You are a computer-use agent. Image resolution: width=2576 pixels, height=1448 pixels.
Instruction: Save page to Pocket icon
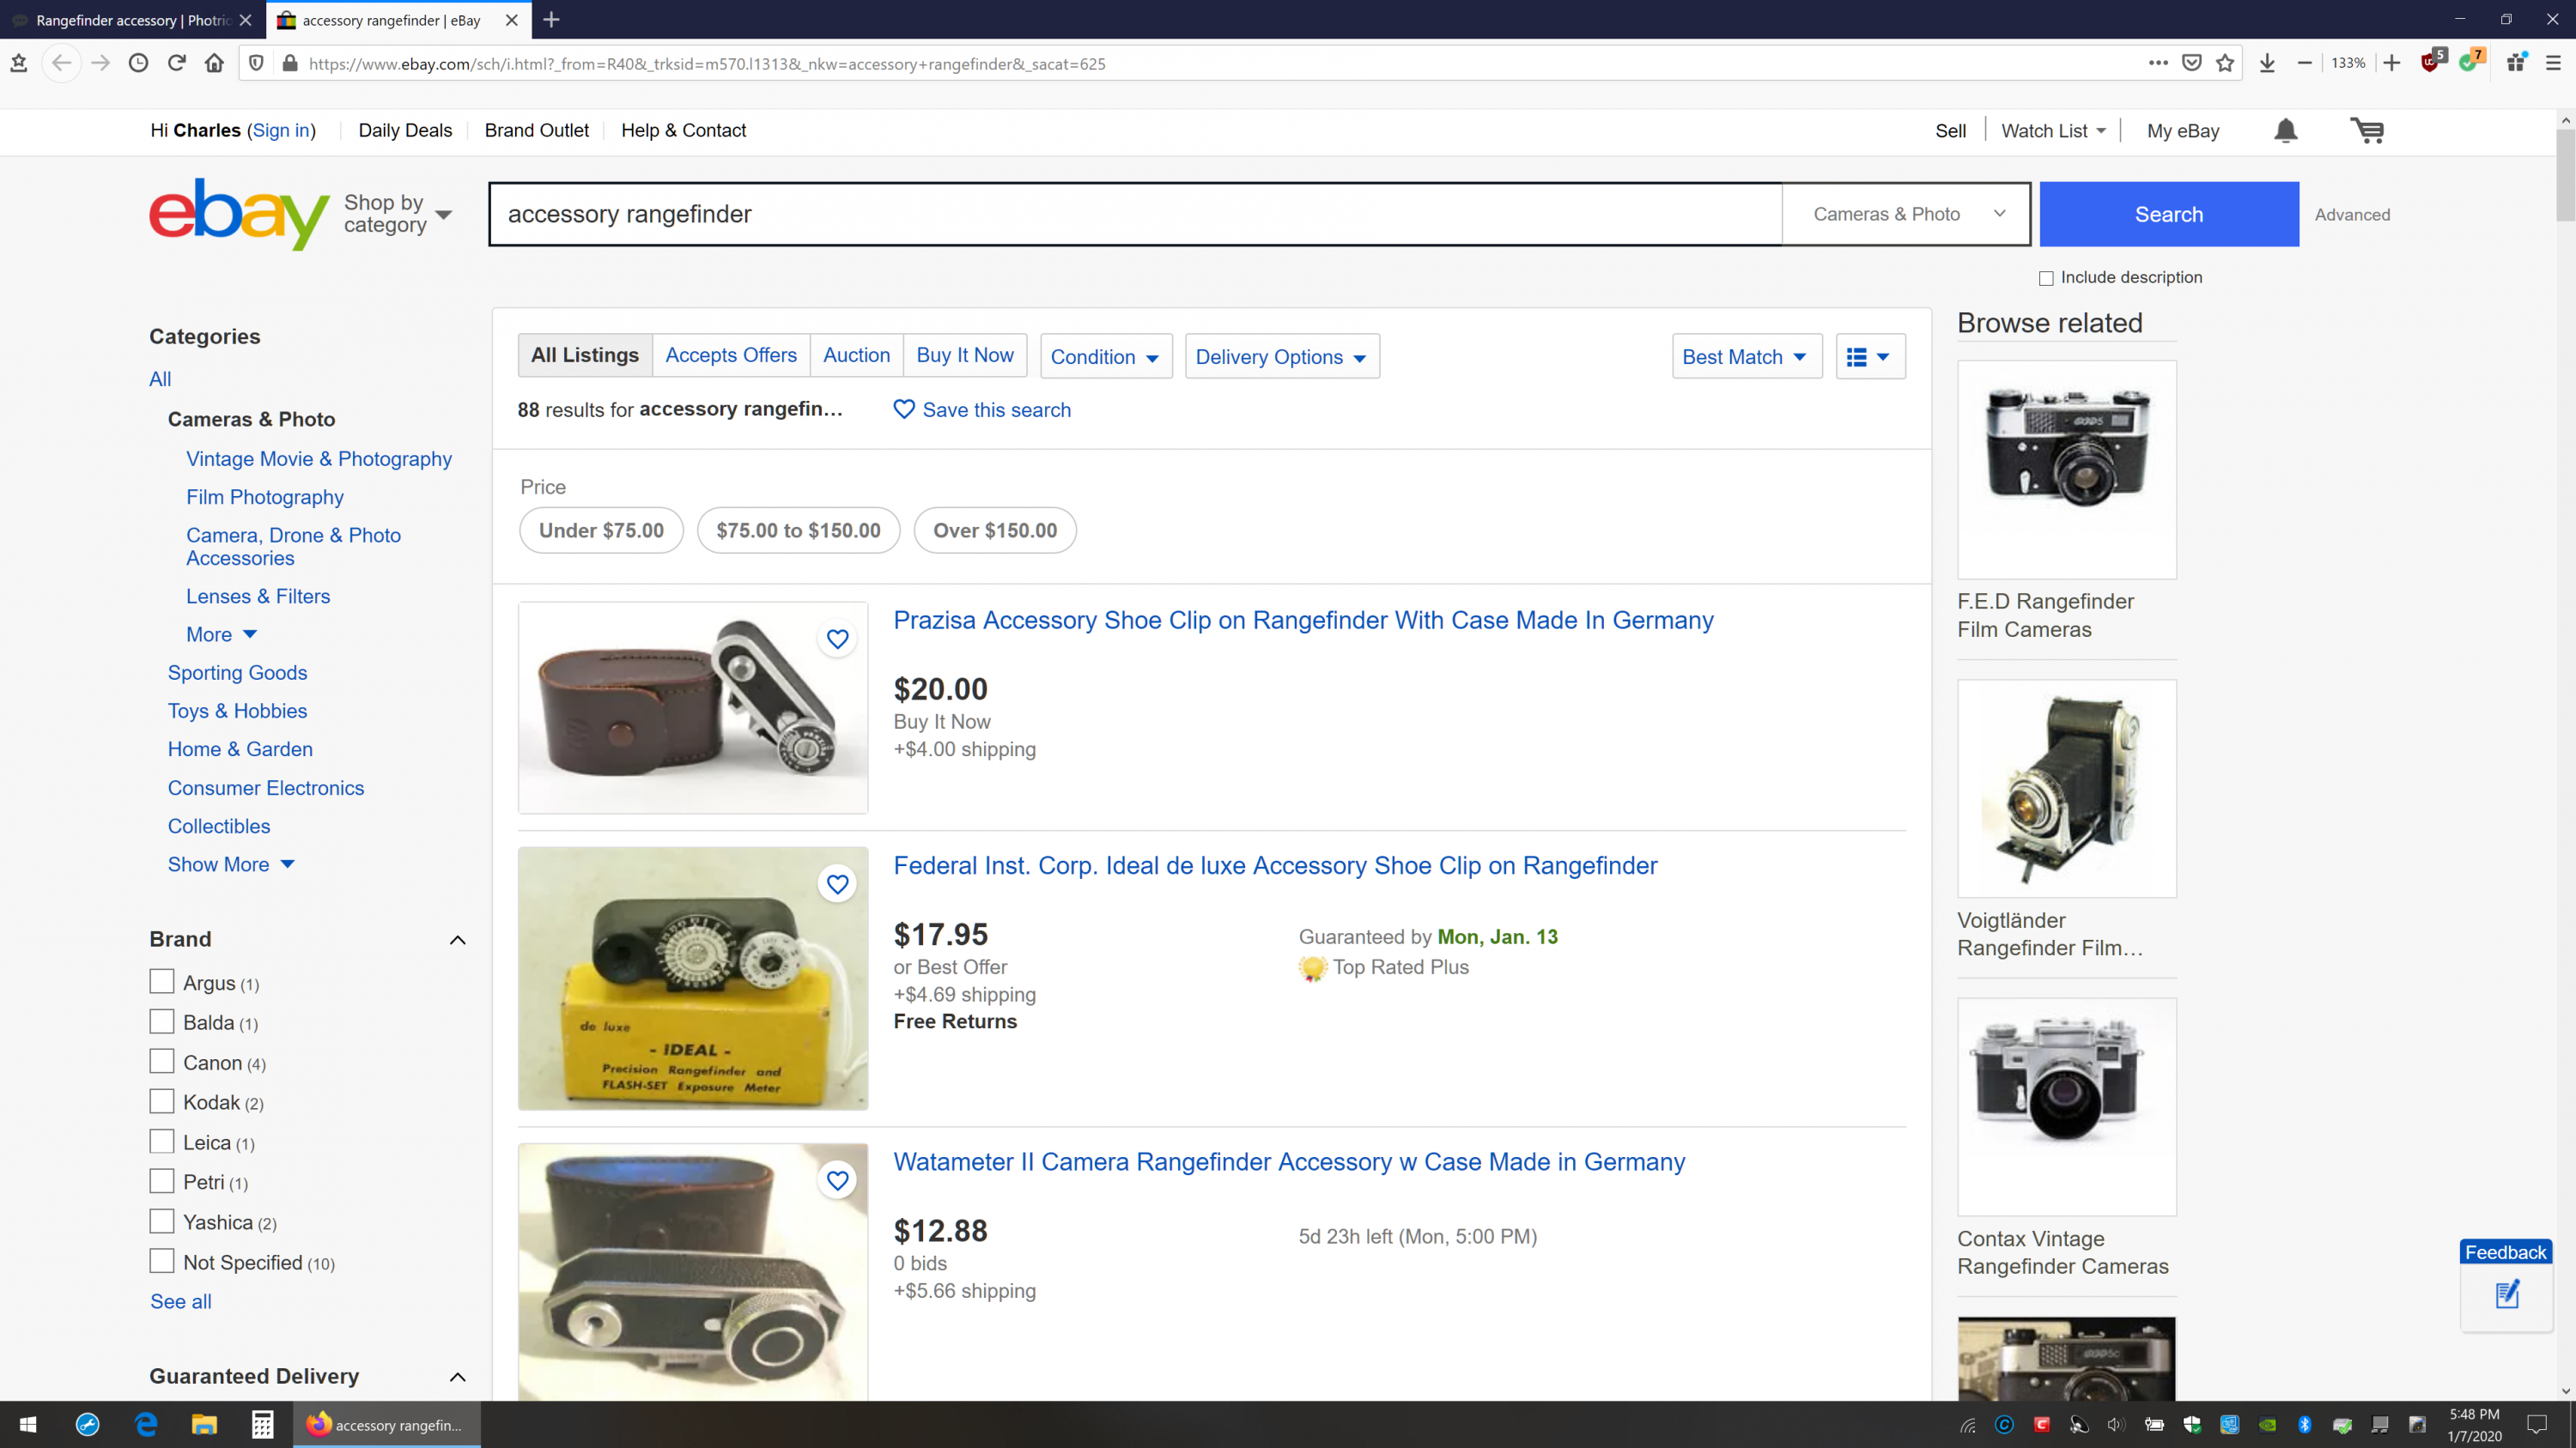pos(2192,63)
